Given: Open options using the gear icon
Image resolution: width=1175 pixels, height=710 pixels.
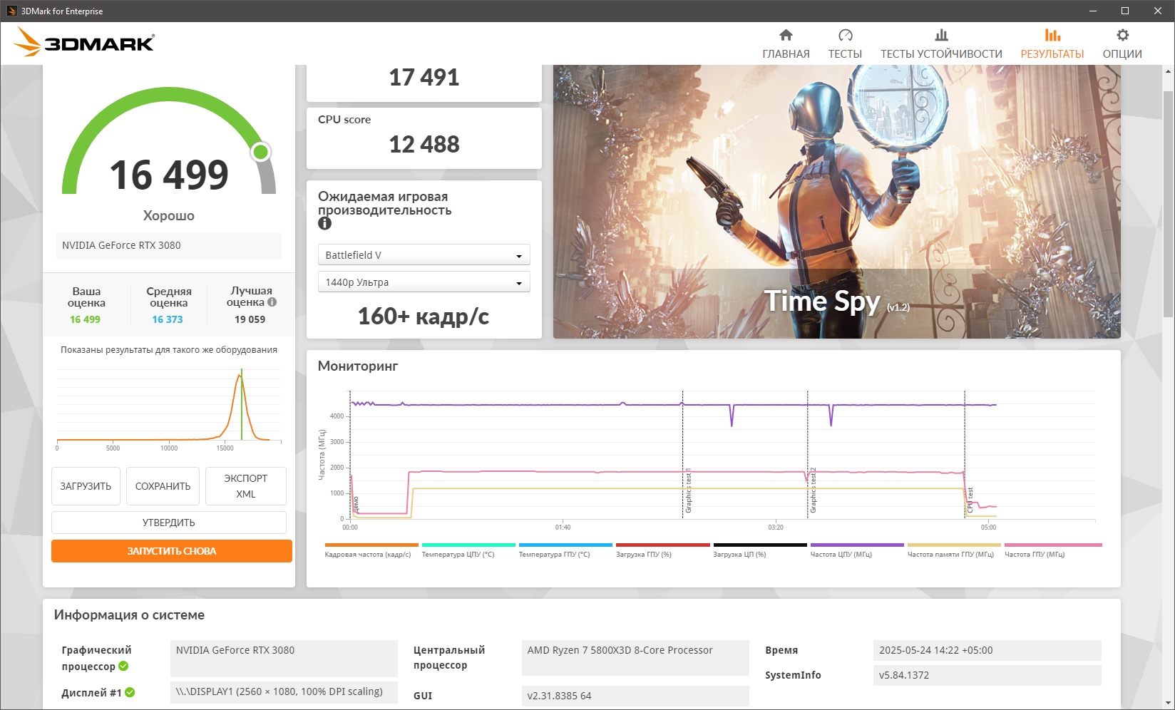Looking at the screenshot, I should [x=1122, y=35].
